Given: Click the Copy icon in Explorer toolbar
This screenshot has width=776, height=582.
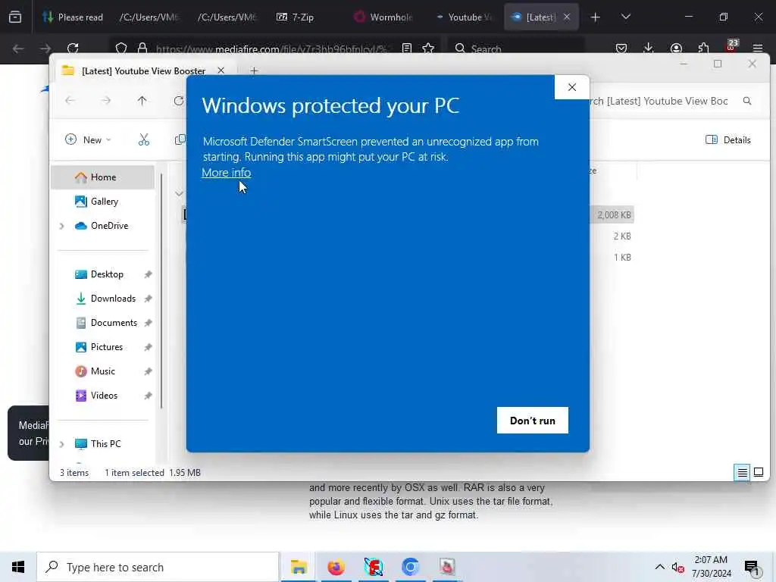Looking at the screenshot, I should 180,139.
